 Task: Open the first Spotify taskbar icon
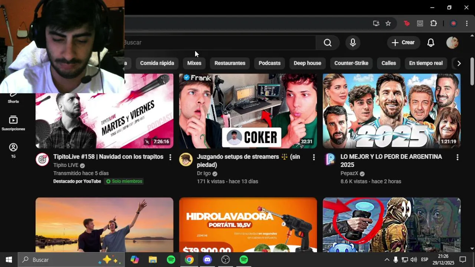tap(171, 260)
